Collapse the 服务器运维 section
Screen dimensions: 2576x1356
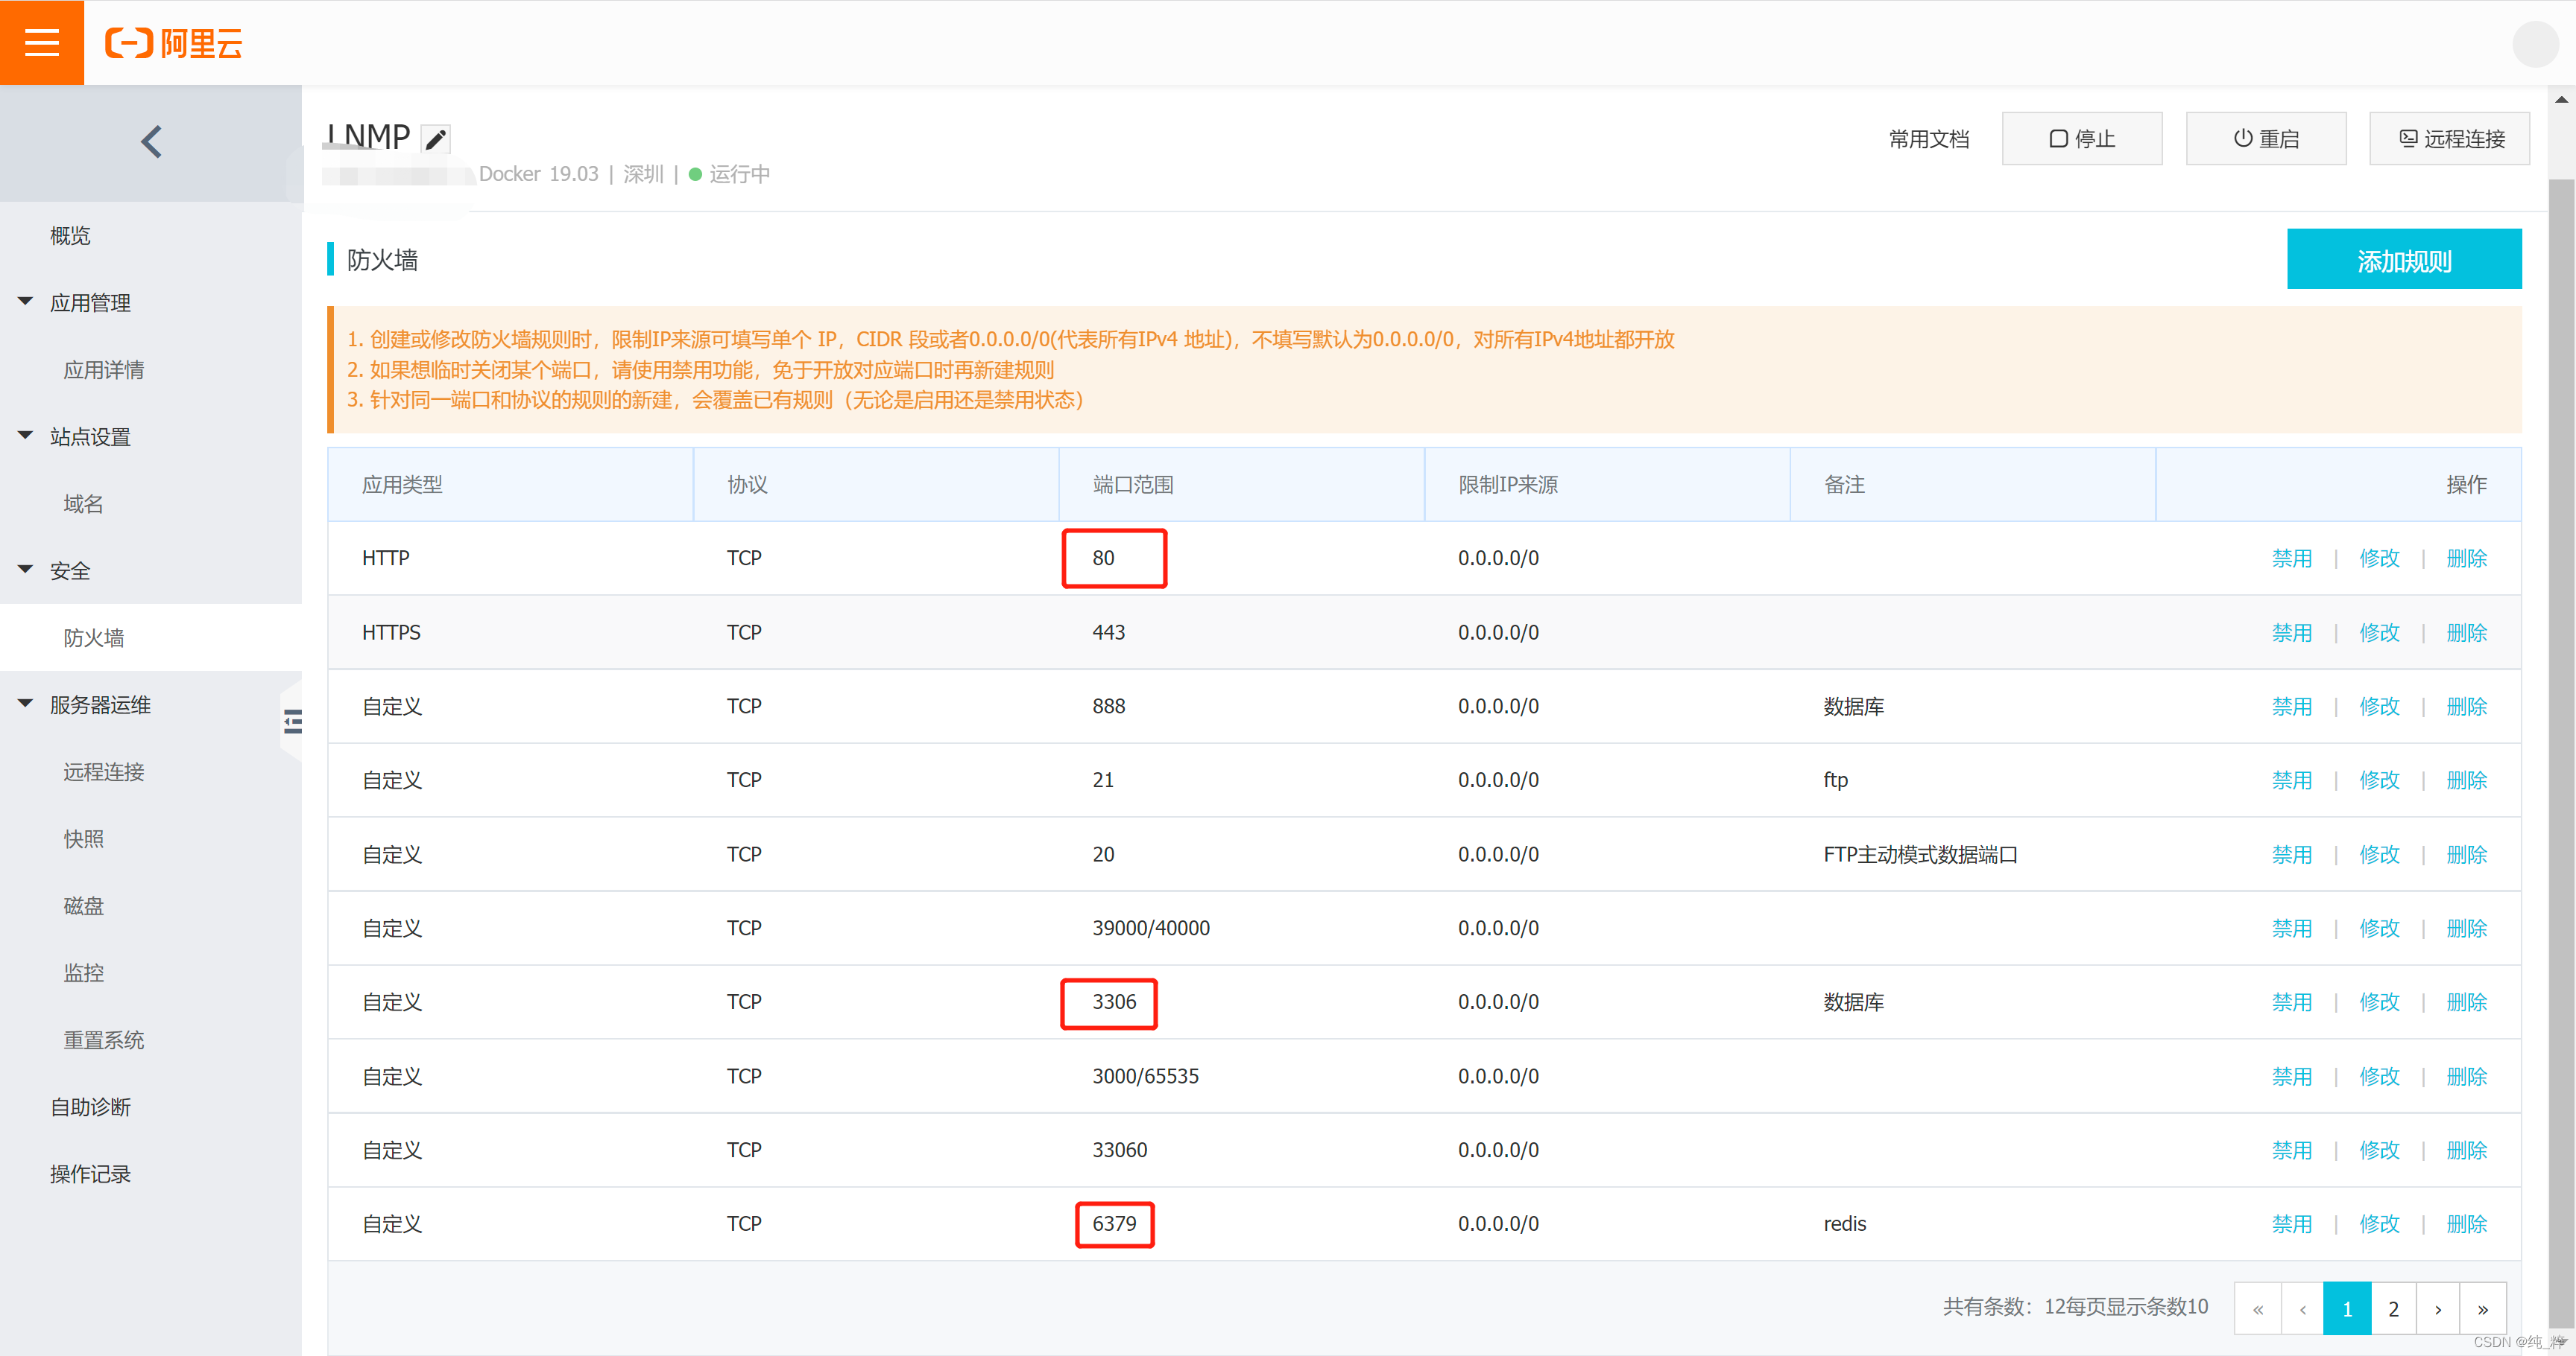point(26,702)
